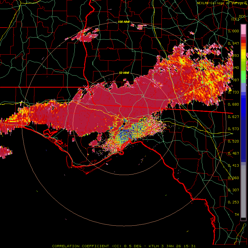Select the 0.467 scale value
This screenshot has height=248, width=248.
tap(233, 153)
